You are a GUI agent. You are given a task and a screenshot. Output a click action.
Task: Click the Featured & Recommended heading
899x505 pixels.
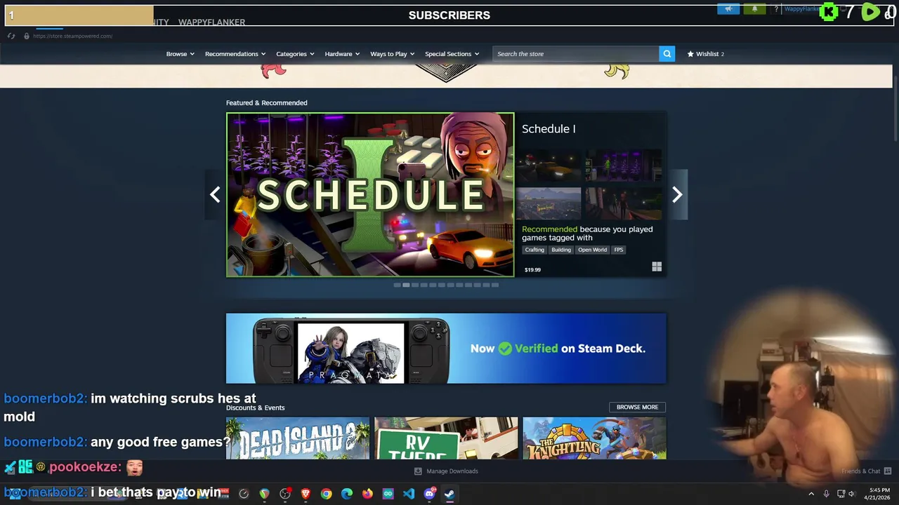tap(266, 102)
